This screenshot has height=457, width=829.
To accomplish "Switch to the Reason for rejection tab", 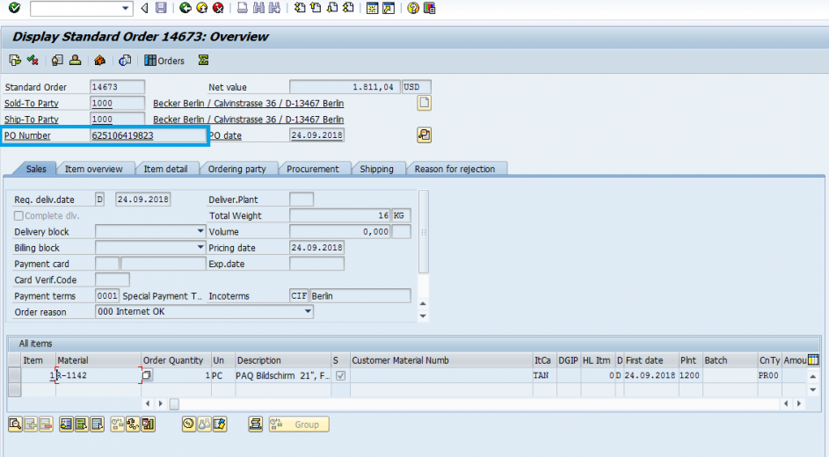I will pyautogui.click(x=454, y=169).
